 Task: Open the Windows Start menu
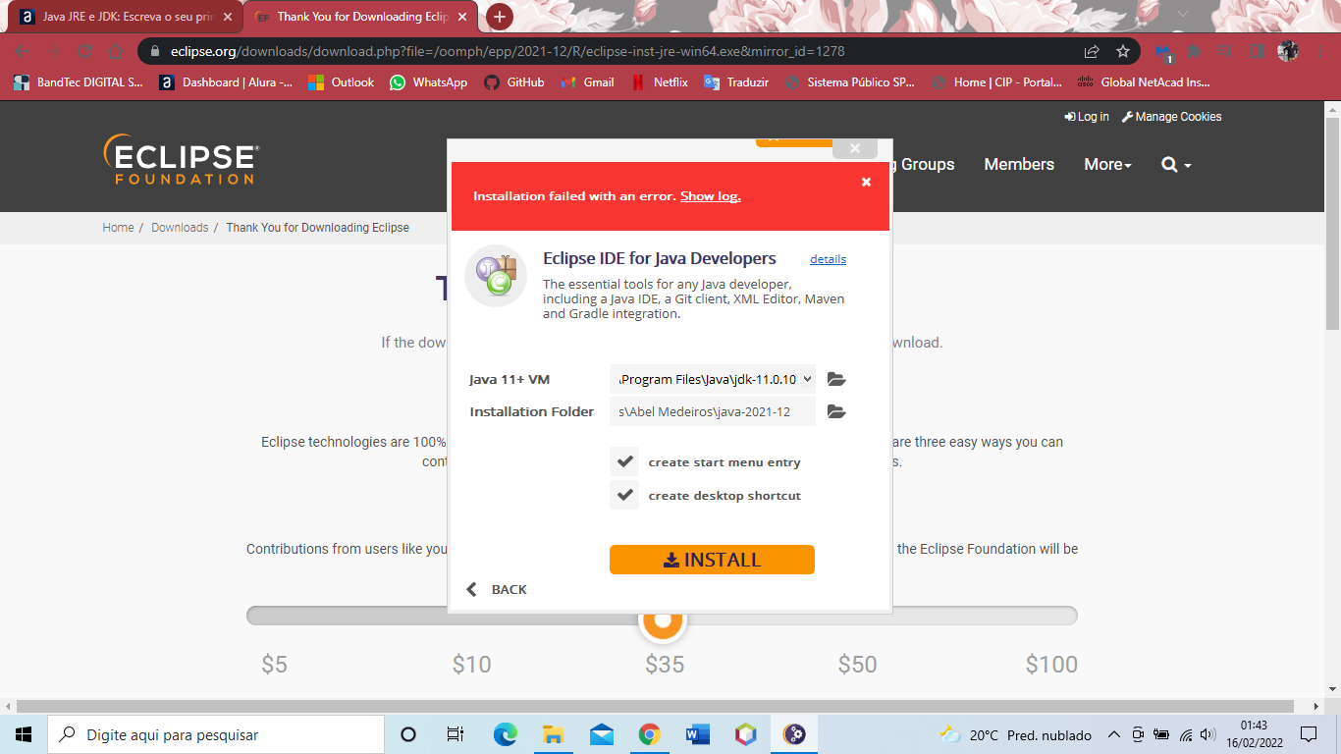point(24,734)
